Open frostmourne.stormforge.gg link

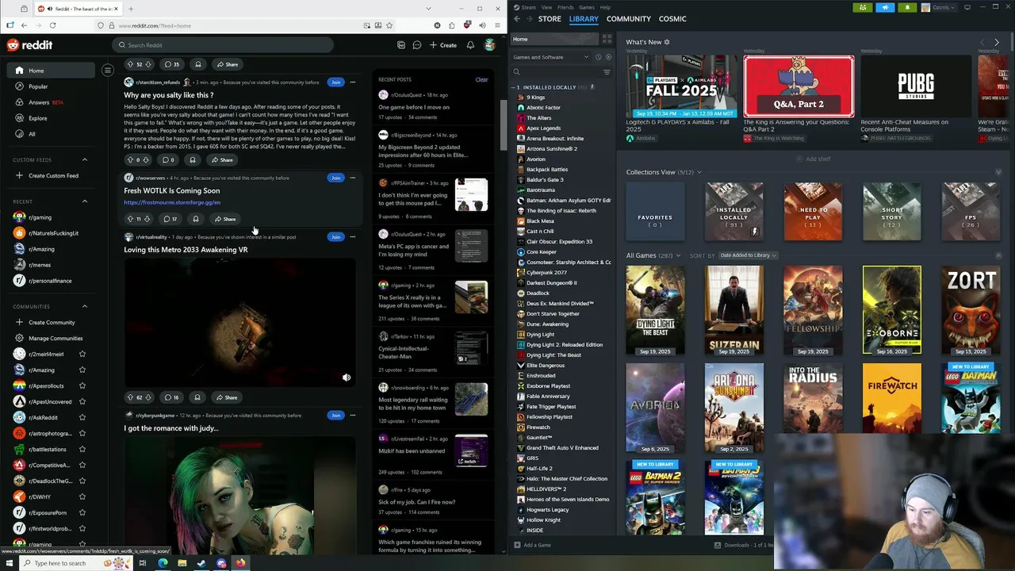[x=172, y=202]
